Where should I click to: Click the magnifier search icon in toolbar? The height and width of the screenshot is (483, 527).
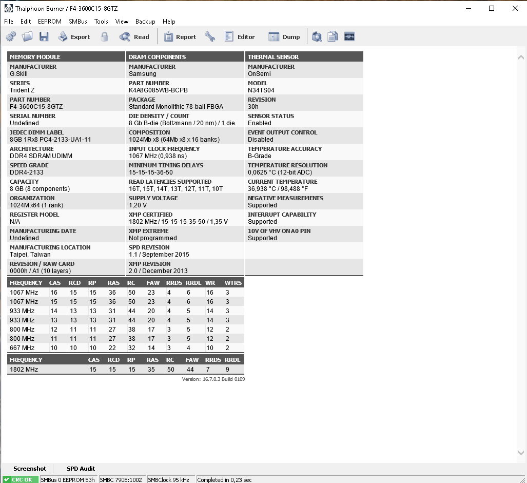(x=317, y=36)
